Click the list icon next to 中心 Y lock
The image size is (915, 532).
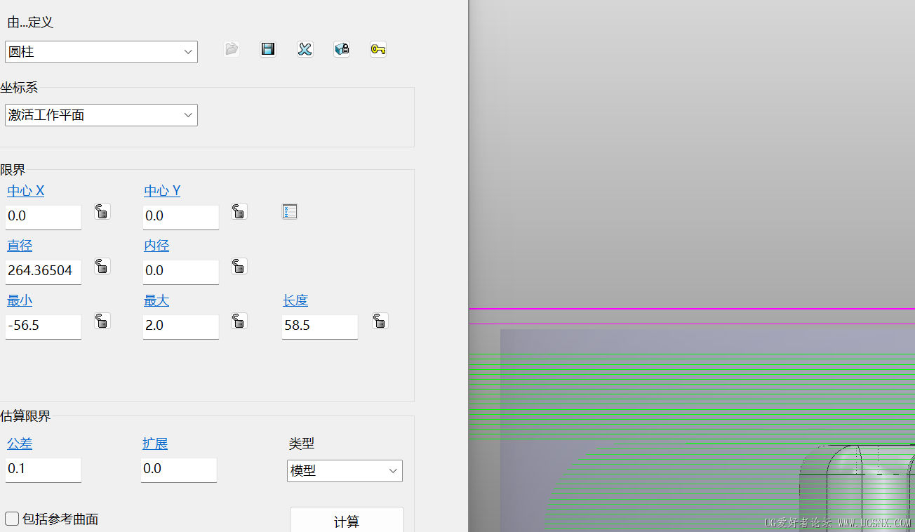point(290,211)
